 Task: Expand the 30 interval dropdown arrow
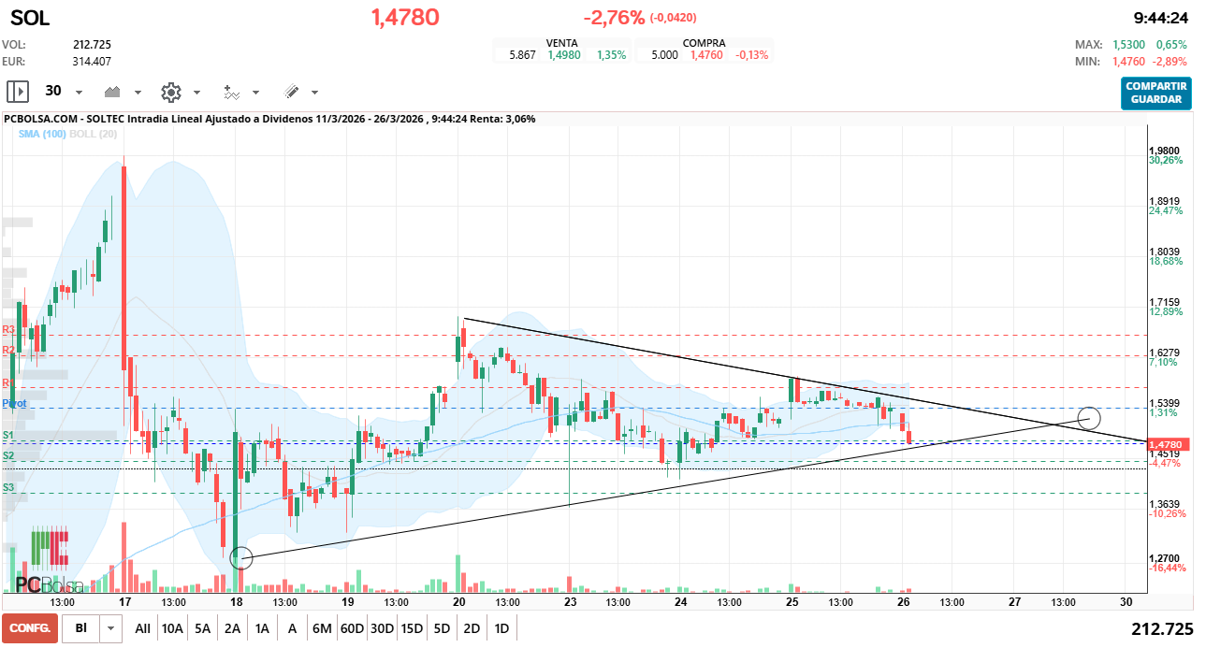[x=79, y=93]
